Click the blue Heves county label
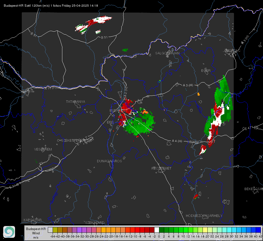 tap(199, 108)
